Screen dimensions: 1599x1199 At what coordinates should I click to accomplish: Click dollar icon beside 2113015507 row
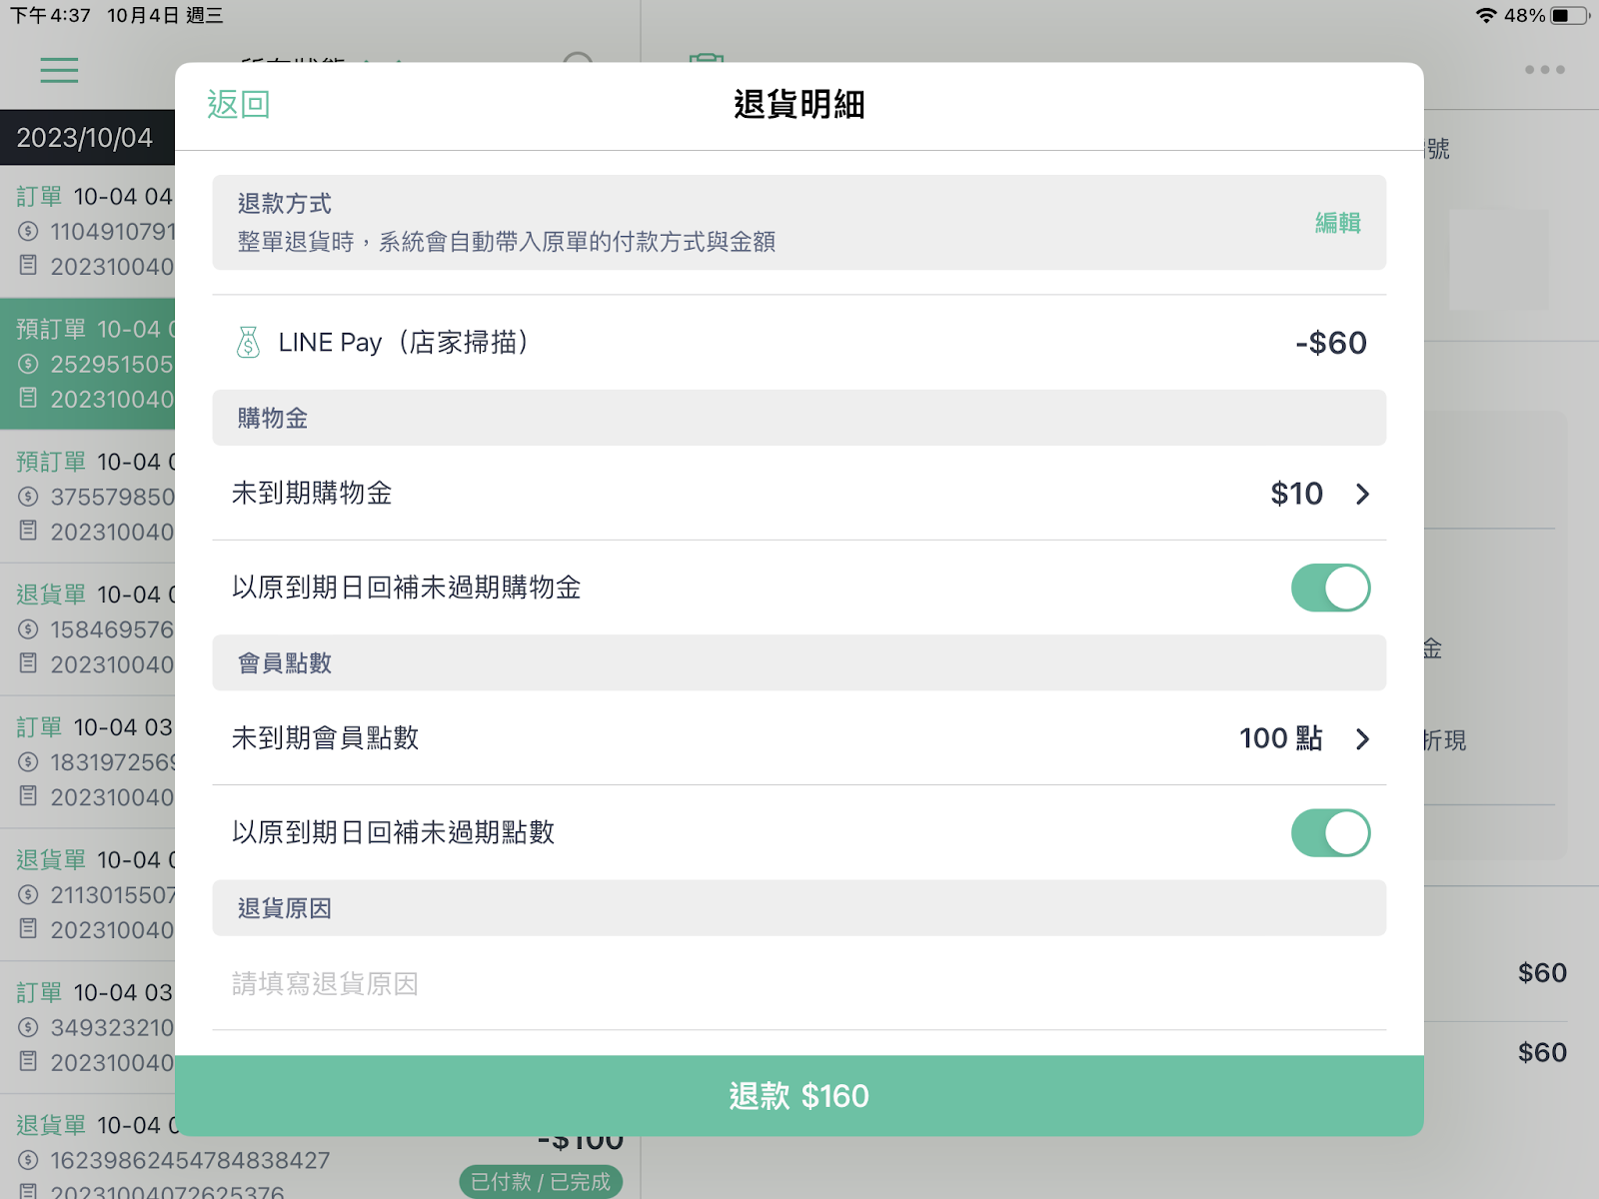28,895
